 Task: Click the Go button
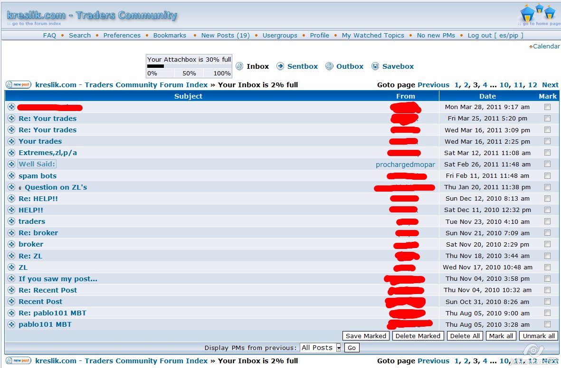(x=352, y=348)
